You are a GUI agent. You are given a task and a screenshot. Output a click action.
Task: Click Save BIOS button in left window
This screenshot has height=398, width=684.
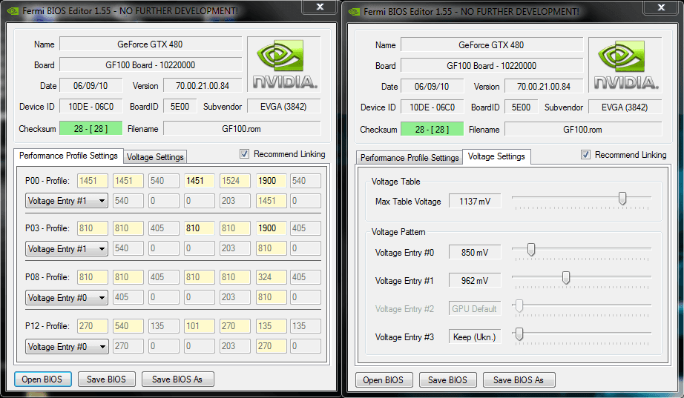pyautogui.click(x=106, y=379)
